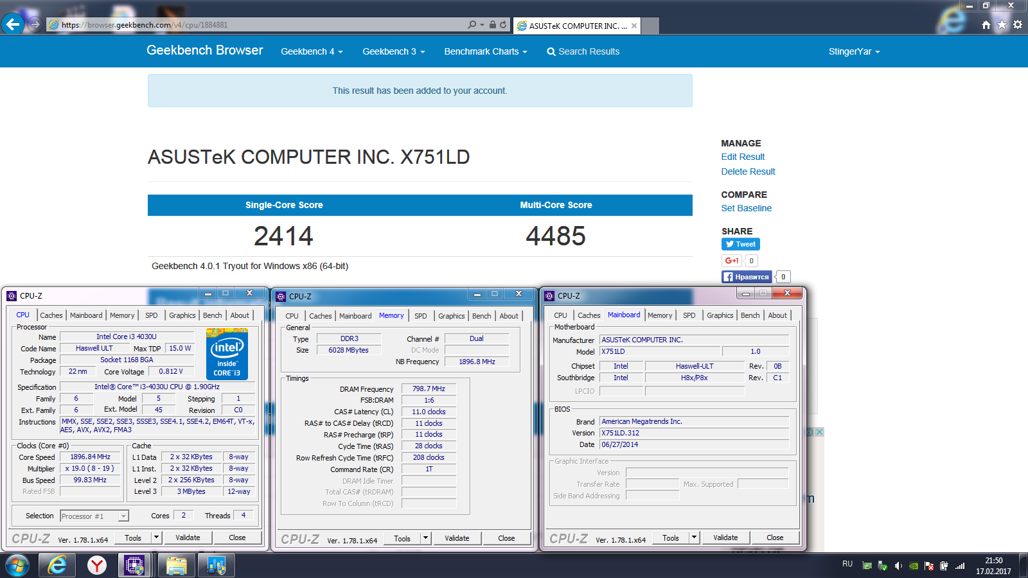Image resolution: width=1028 pixels, height=578 pixels.
Task: Click the tray NVIDIA icon
Action: [x=914, y=566]
